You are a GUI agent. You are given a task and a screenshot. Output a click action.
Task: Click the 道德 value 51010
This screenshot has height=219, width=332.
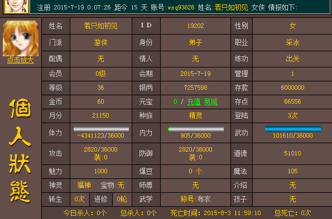click(292, 153)
